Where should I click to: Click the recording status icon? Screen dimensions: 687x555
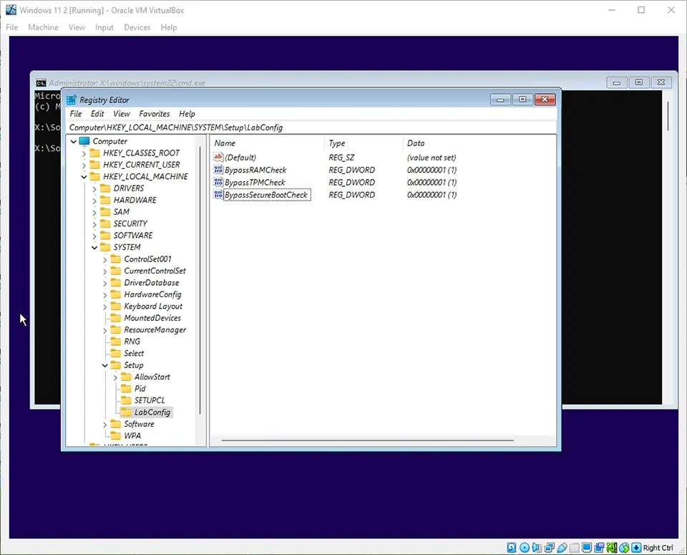pos(600,548)
